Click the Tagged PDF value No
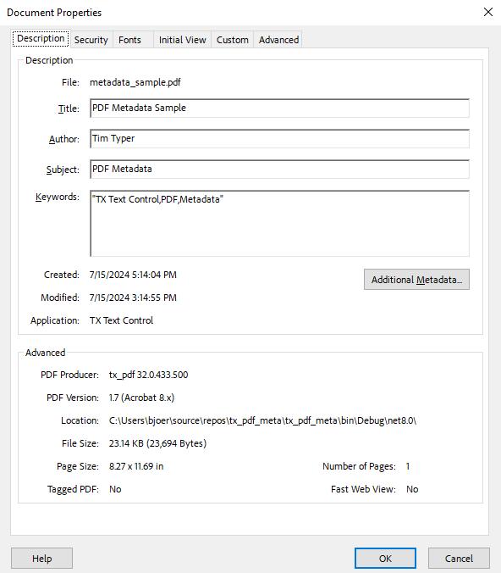Viewport: 501px width, 573px height. click(115, 489)
